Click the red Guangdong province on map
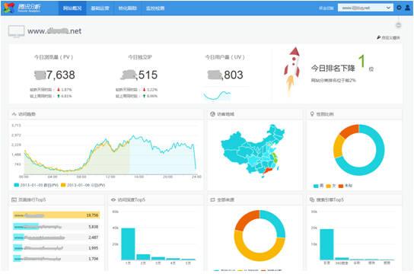 click(x=267, y=170)
